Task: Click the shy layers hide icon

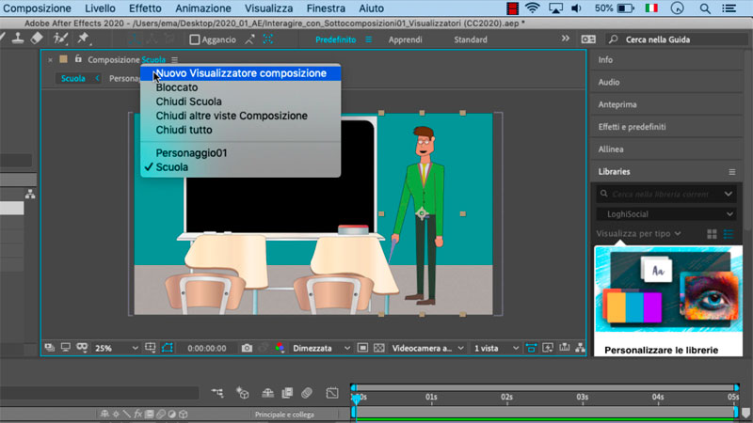Action: 267,393
